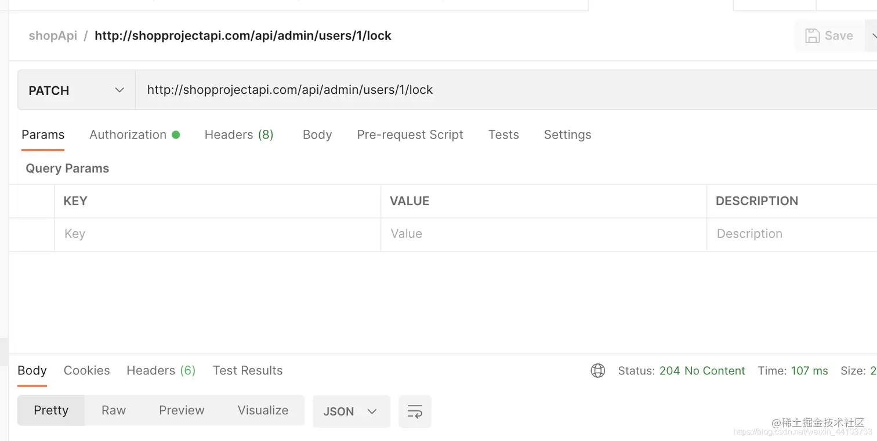This screenshot has height=441, width=877.
Task: Open the JSON format dropdown
Action: coord(351,411)
